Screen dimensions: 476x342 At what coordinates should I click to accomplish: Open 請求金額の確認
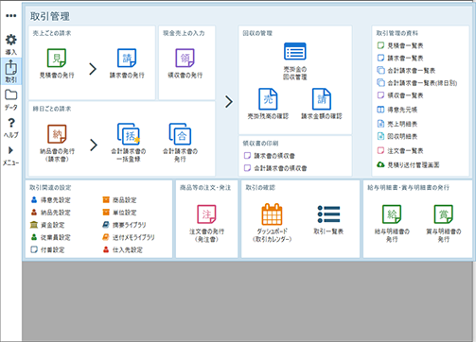coord(322,104)
